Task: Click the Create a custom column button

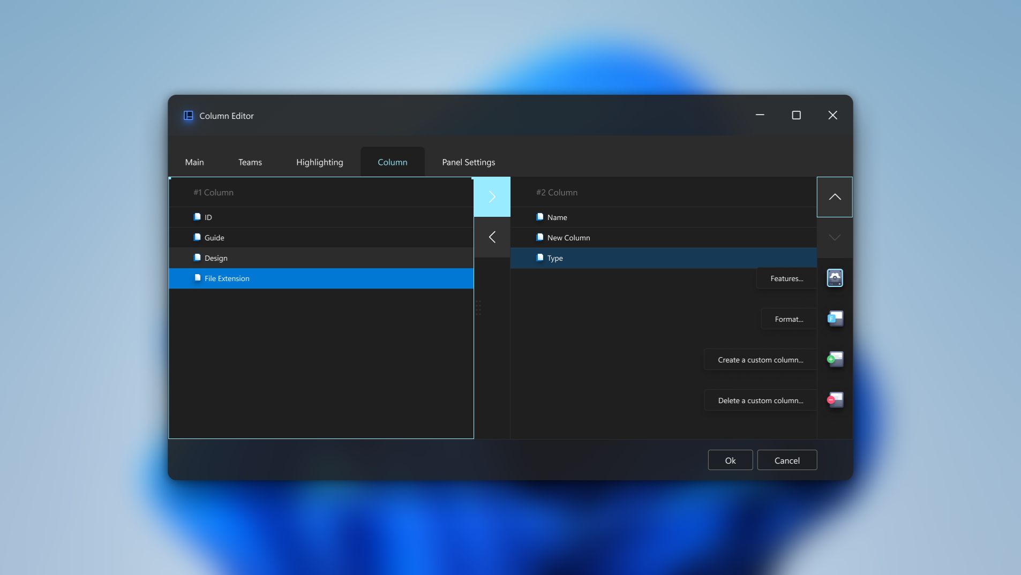Action: (x=760, y=359)
